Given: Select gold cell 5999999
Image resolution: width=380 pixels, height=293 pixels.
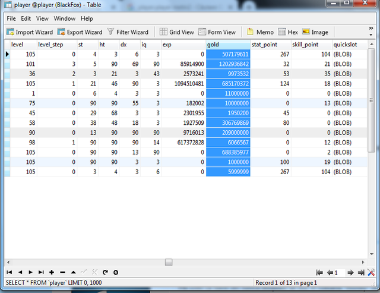Looking at the screenshot, I should tap(228, 172).
